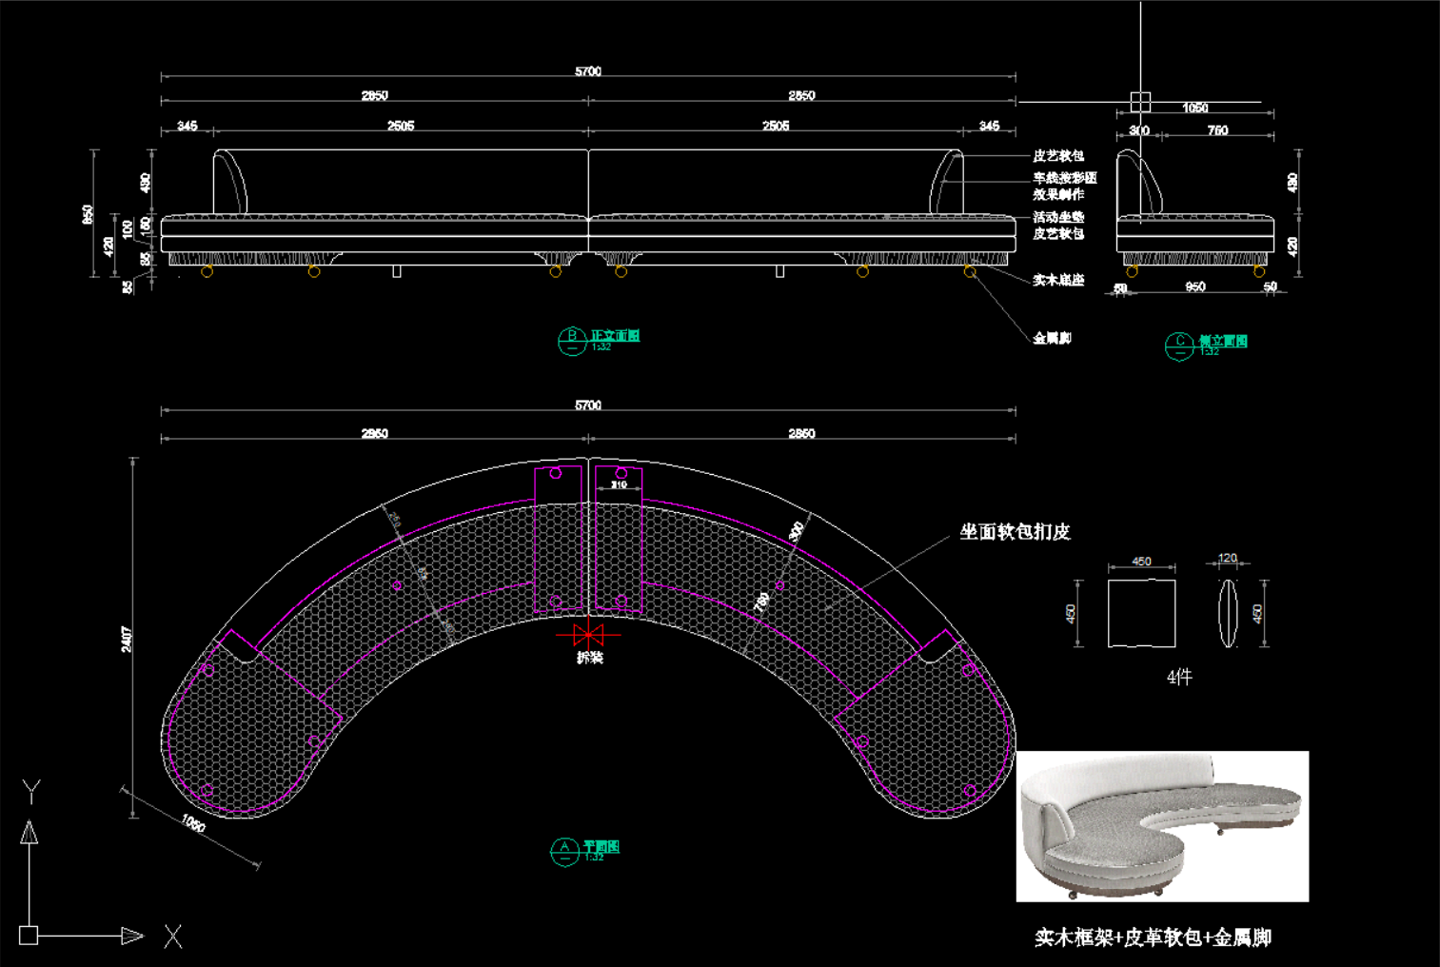Select the lens-shaped cushion side profile
Viewport: 1440px width, 967px height.
(1228, 613)
